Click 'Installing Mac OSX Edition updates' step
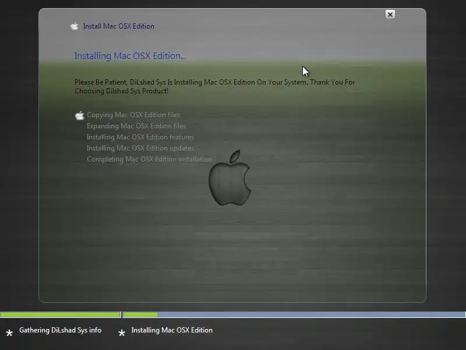466x350 pixels. pyautogui.click(x=140, y=148)
